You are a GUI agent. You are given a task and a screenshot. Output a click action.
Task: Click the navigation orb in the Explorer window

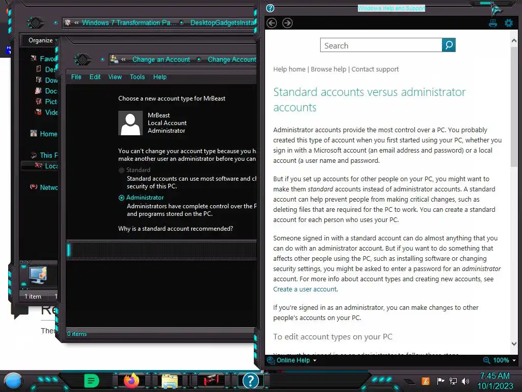[x=35, y=22]
